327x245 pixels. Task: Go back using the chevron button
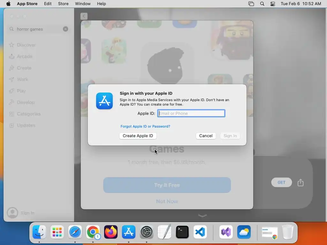[84, 16]
